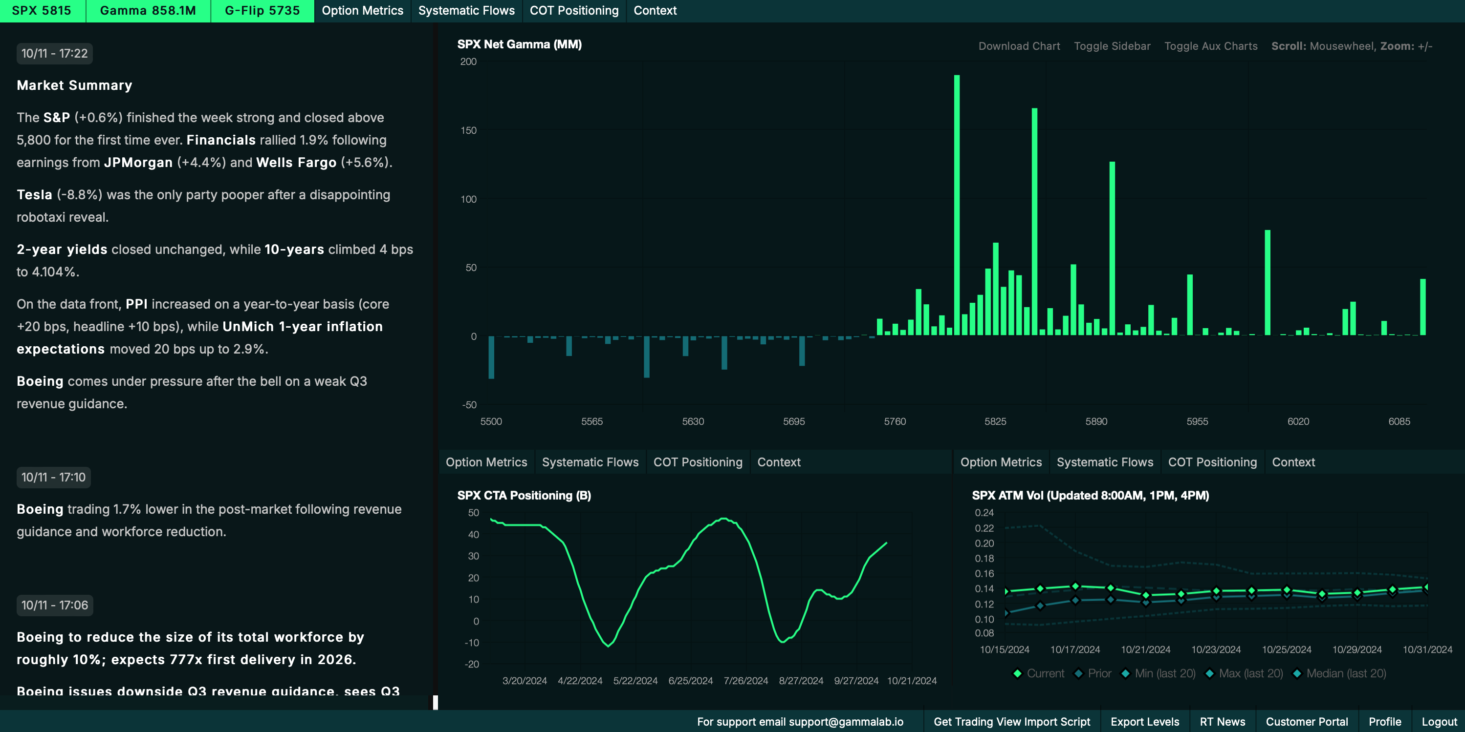
Task: Toggle the sidebar visibility
Action: [x=1112, y=46]
